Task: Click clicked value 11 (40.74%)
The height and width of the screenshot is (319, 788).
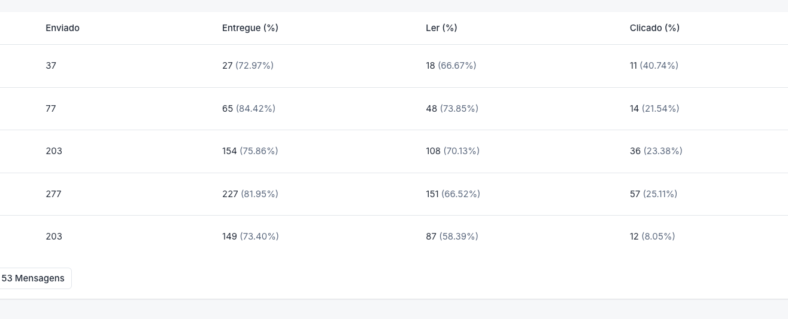Action: [x=654, y=66]
